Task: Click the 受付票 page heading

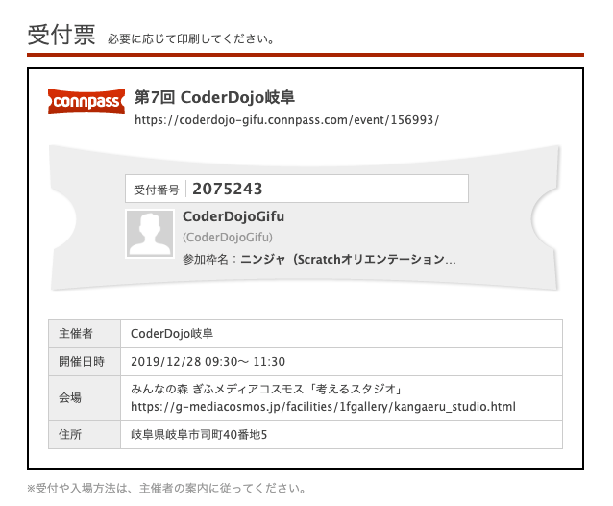Action: [61, 35]
